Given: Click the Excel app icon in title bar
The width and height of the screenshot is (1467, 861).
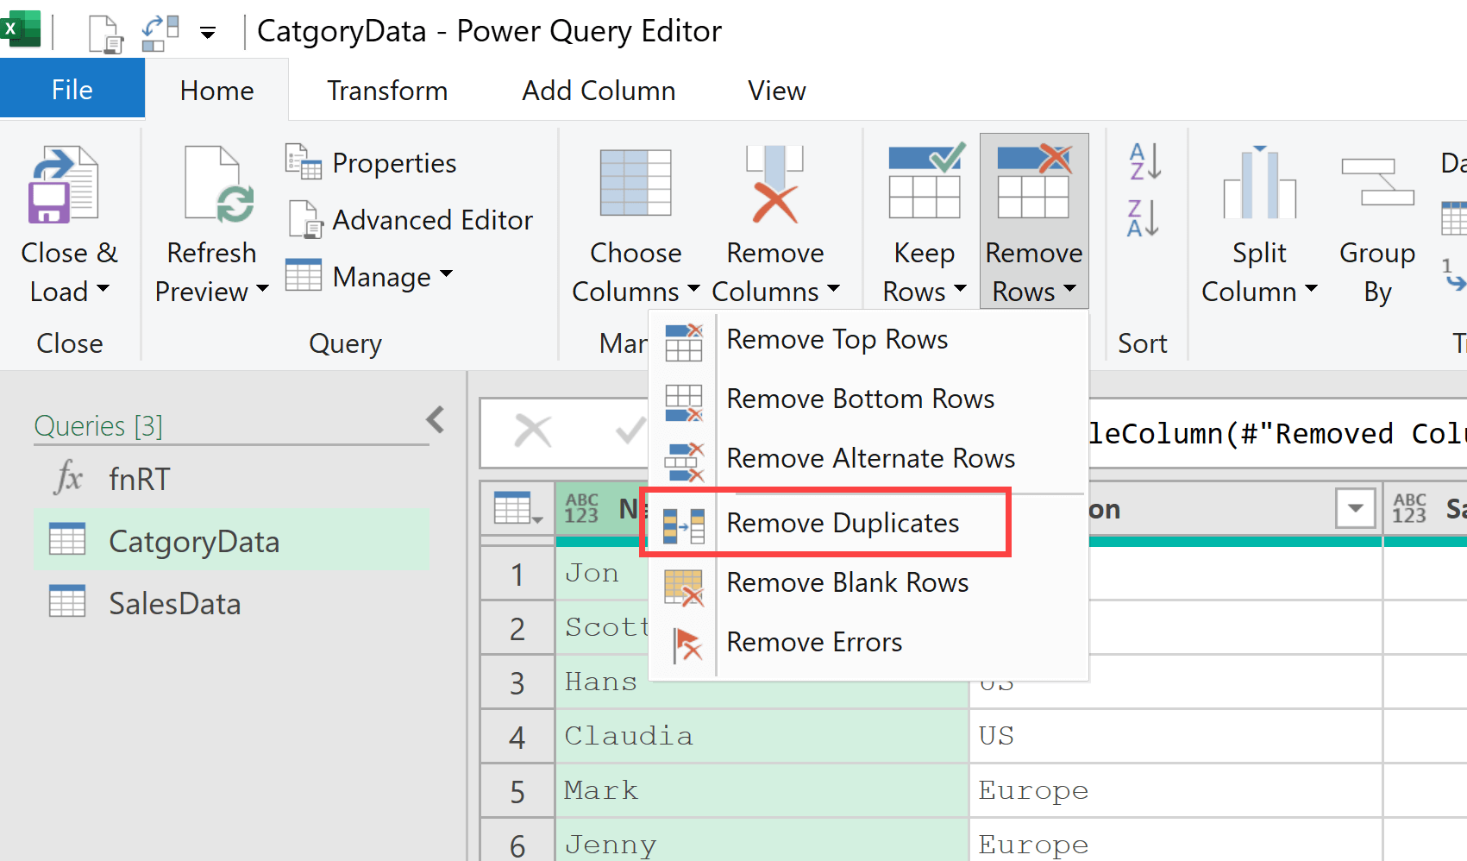Looking at the screenshot, I should pyautogui.click(x=21, y=28).
